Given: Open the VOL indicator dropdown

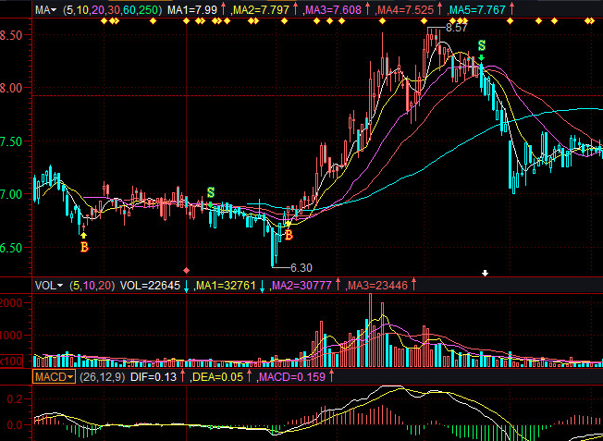Looking at the screenshot, I should pyautogui.click(x=49, y=286).
